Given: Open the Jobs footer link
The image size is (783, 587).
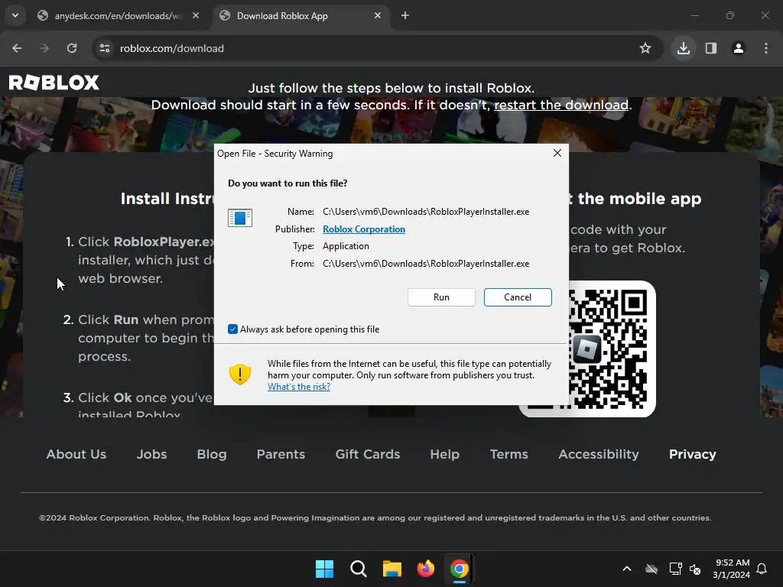Looking at the screenshot, I should point(152,454).
